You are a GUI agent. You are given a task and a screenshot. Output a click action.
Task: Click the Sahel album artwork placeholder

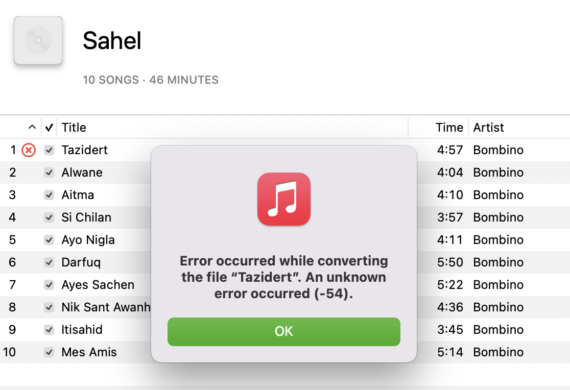(38, 40)
